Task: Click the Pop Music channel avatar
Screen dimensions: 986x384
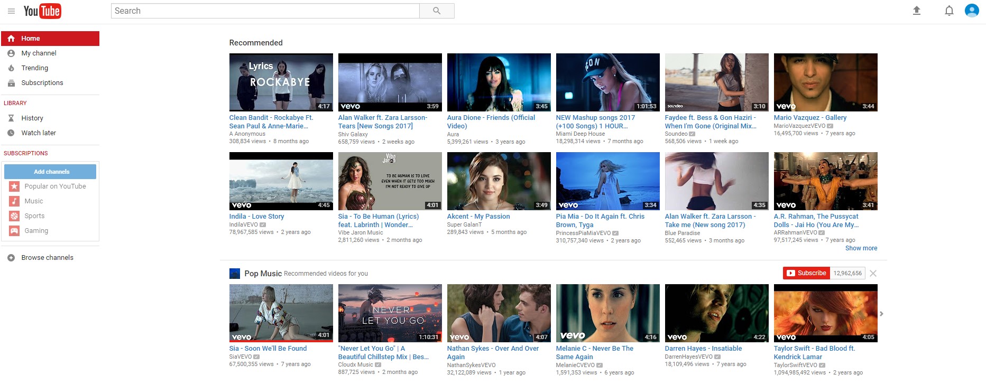Action: coord(235,274)
